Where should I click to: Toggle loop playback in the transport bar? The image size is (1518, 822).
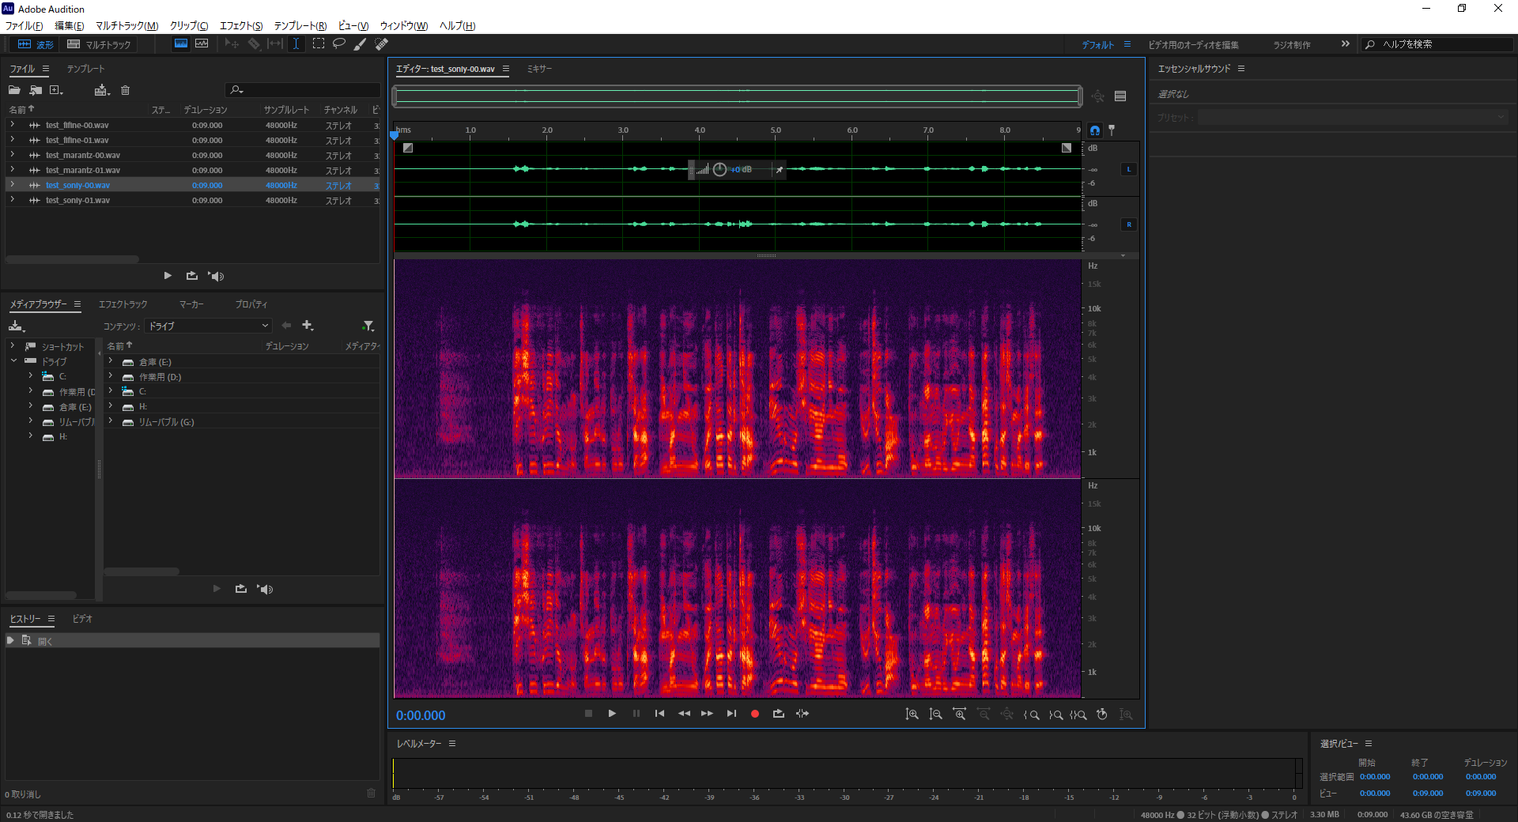(x=778, y=714)
